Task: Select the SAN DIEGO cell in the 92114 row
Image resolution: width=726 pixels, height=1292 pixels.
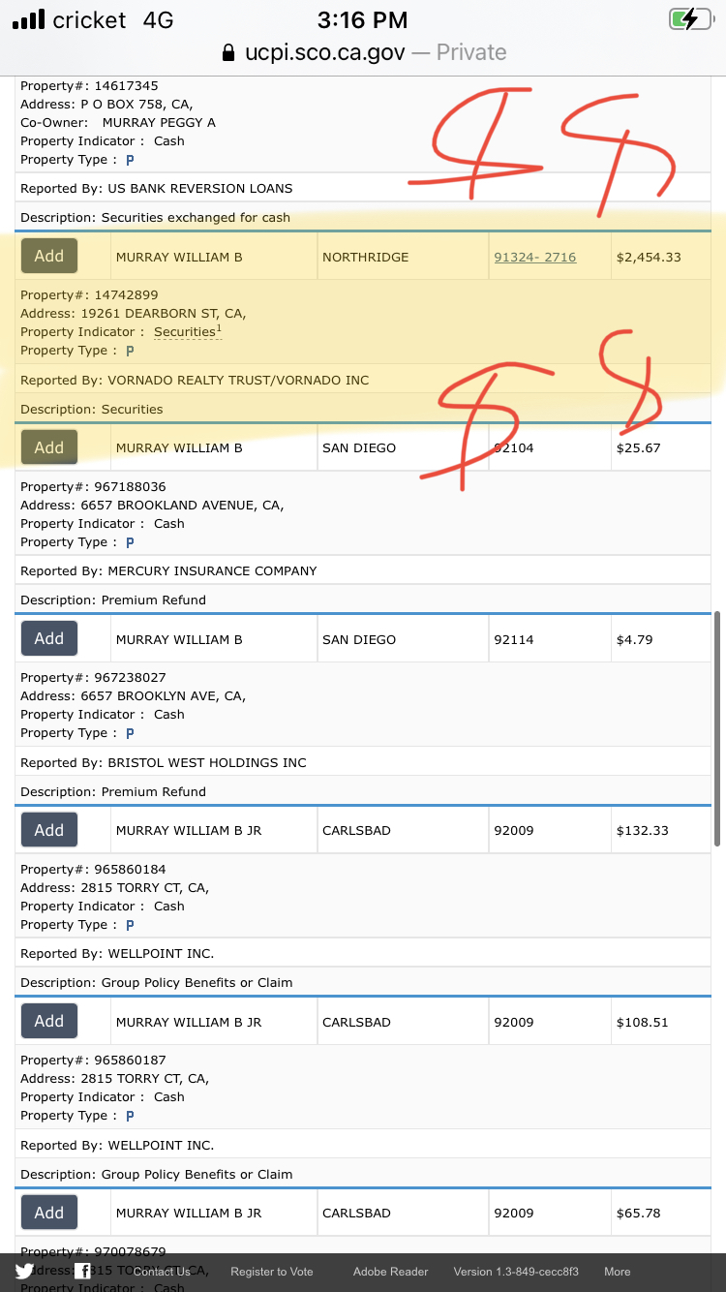Action: (x=403, y=639)
